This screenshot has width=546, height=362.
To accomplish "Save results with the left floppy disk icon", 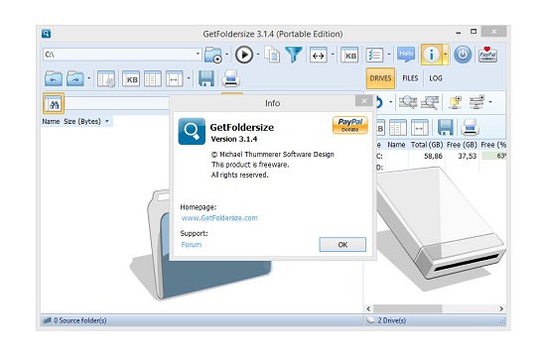I will (206, 78).
